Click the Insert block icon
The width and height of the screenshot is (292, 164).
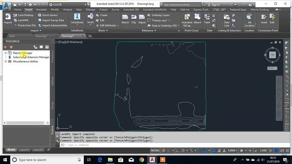(x=90, y=17)
